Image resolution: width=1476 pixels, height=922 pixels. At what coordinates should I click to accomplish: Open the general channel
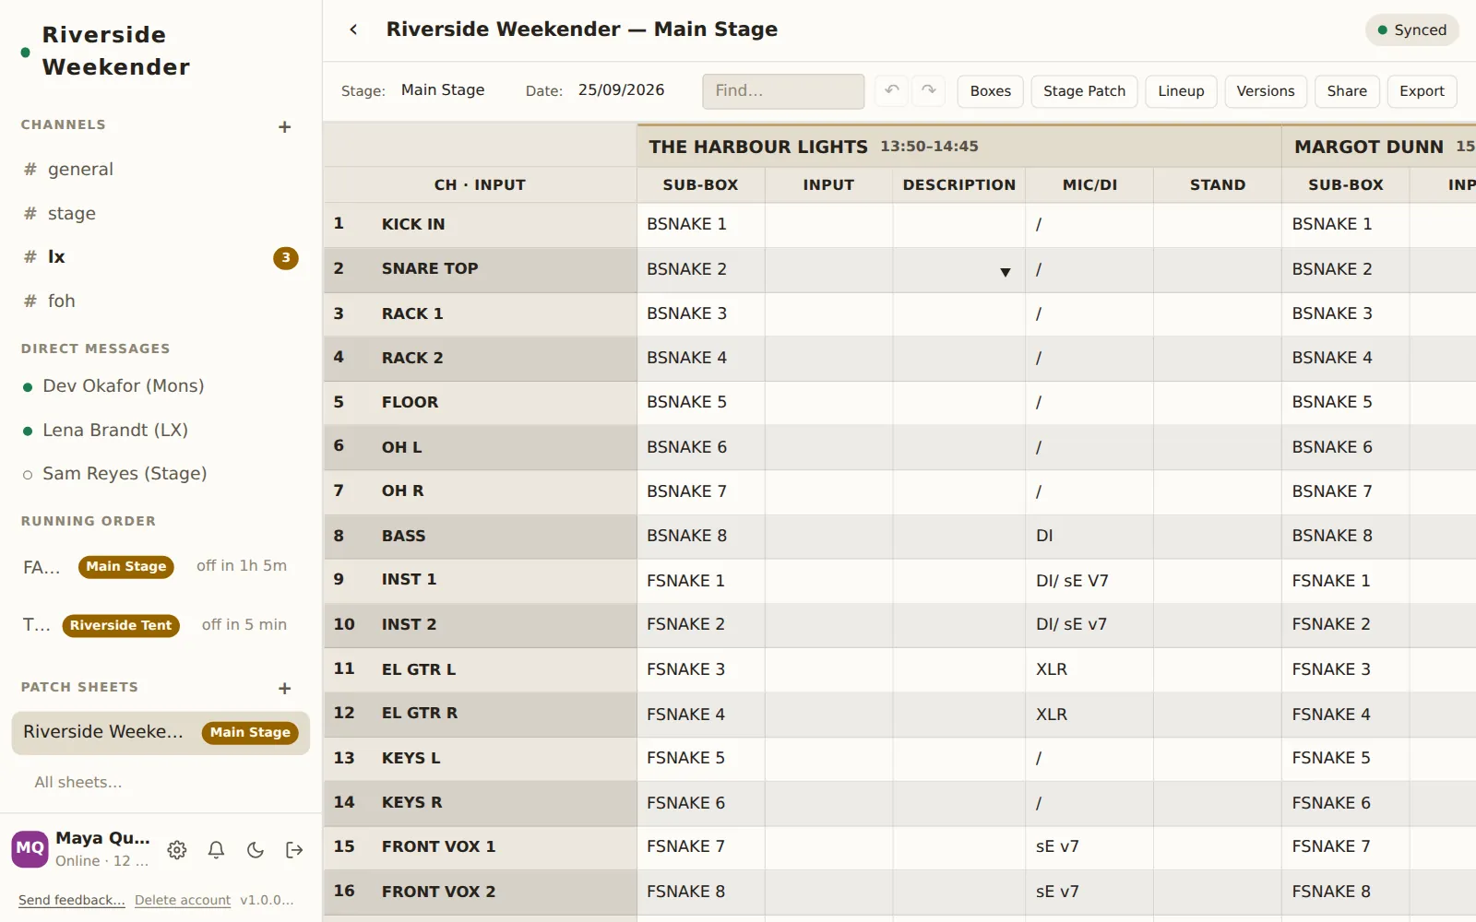pos(161,170)
